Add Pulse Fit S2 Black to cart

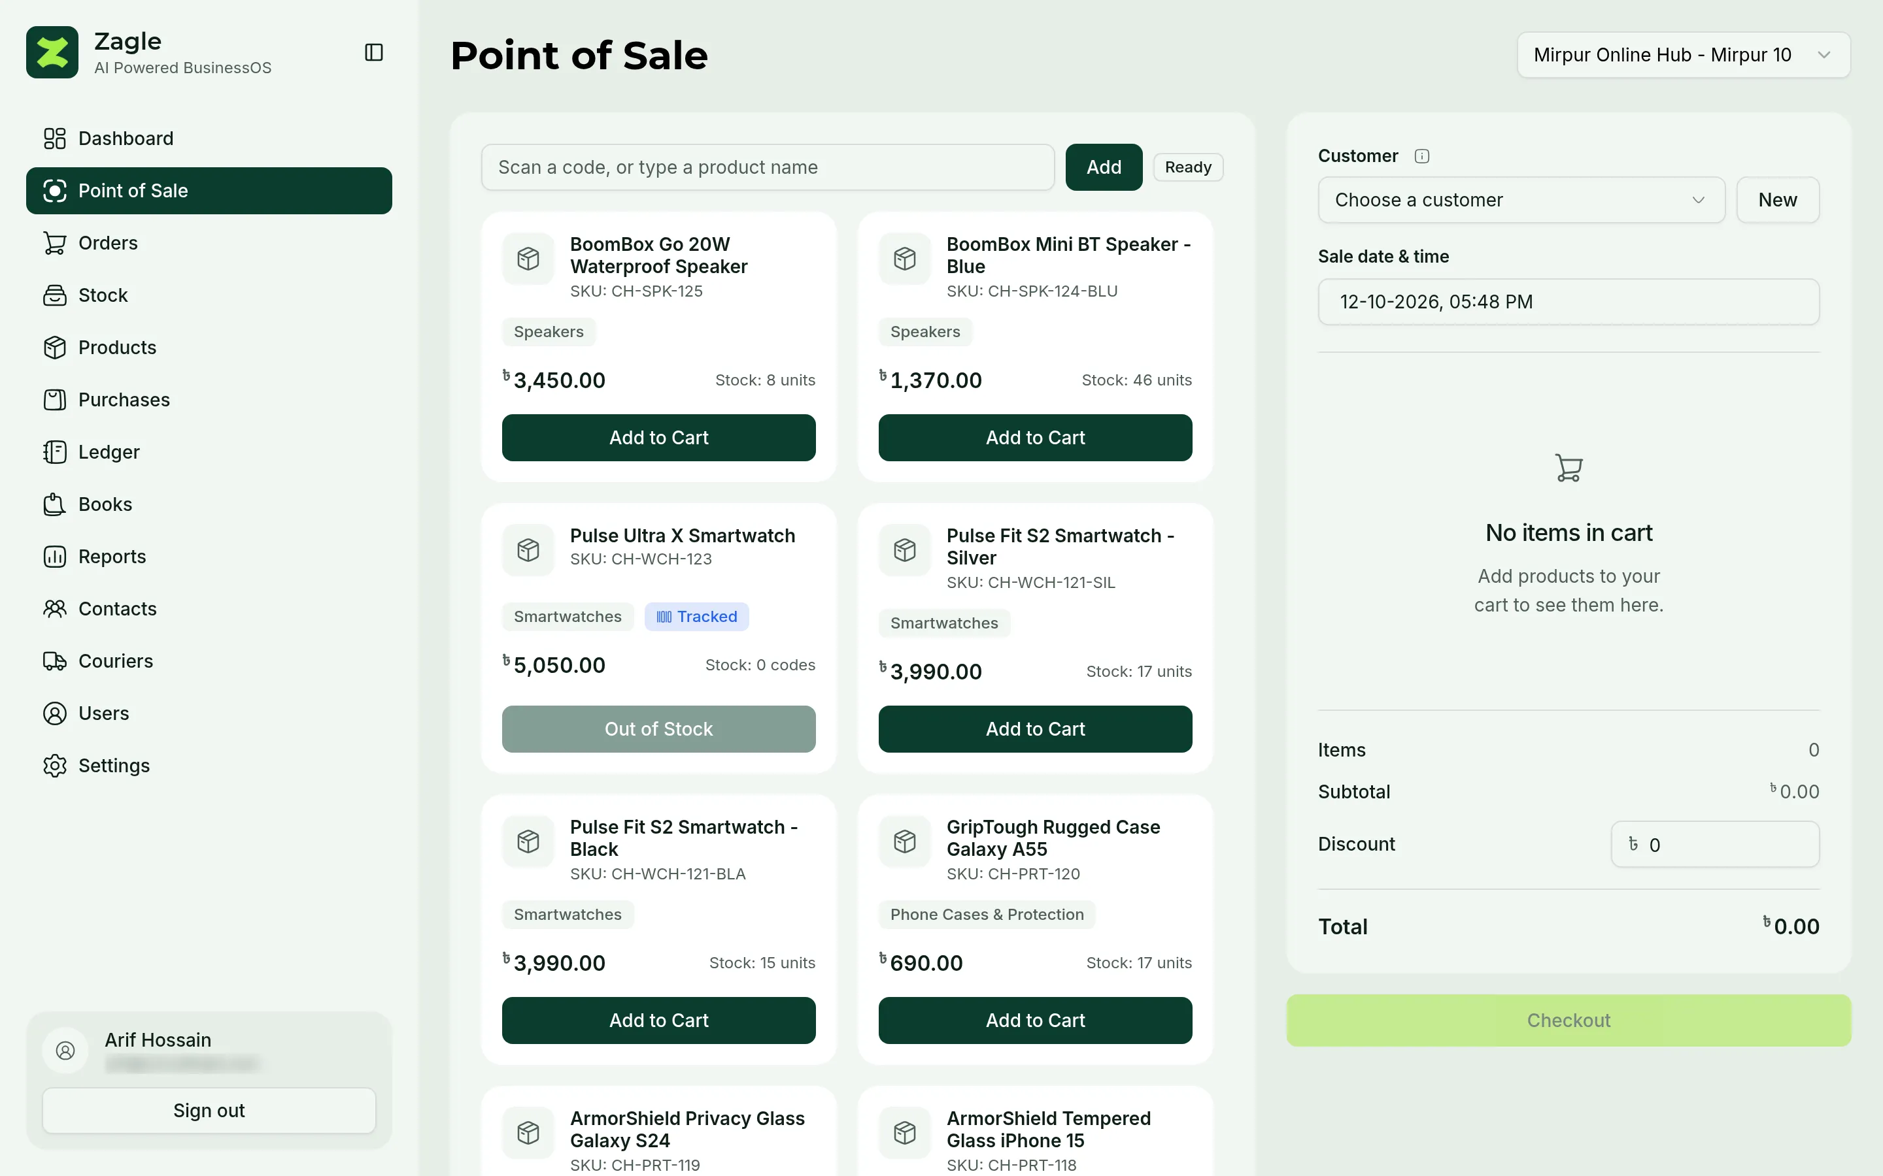pyautogui.click(x=658, y=1021)
